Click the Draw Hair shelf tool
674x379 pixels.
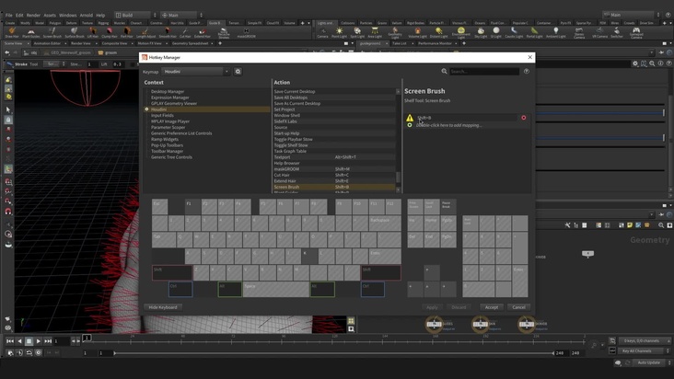tap(12, 32)
